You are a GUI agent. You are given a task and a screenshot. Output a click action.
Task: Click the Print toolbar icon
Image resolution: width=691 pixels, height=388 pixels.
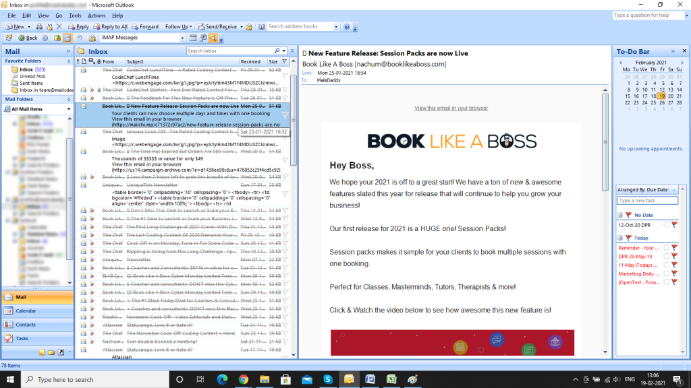click(x=39, y=27)
